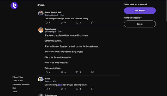The width and height of the screenshot is (167, 96).
Task: Repost Seanphogue's writing system post
Action: (62, 72)
